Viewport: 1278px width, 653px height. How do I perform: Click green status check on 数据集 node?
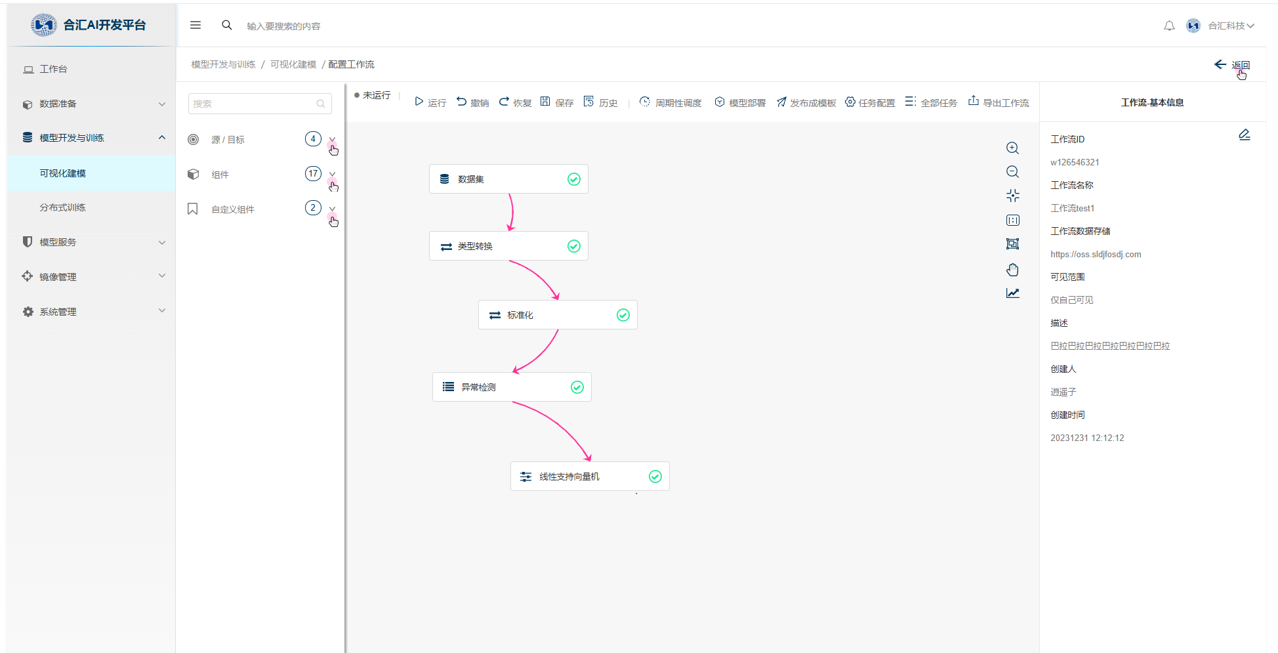(573, 179)
